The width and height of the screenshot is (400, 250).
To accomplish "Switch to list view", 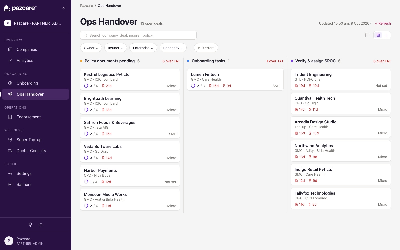I will (386, 35).
